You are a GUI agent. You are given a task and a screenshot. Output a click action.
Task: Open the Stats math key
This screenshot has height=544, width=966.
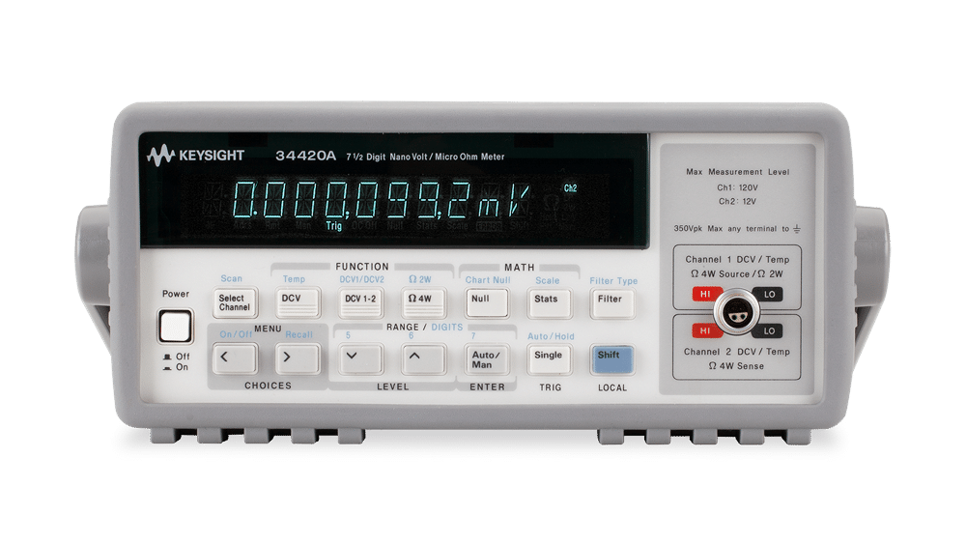549,303
